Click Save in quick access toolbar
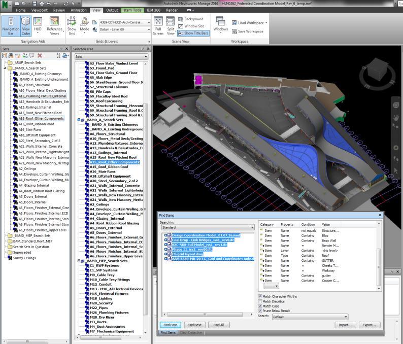The height and width of the screenshot is (344, 403). (x=35, y=4)
